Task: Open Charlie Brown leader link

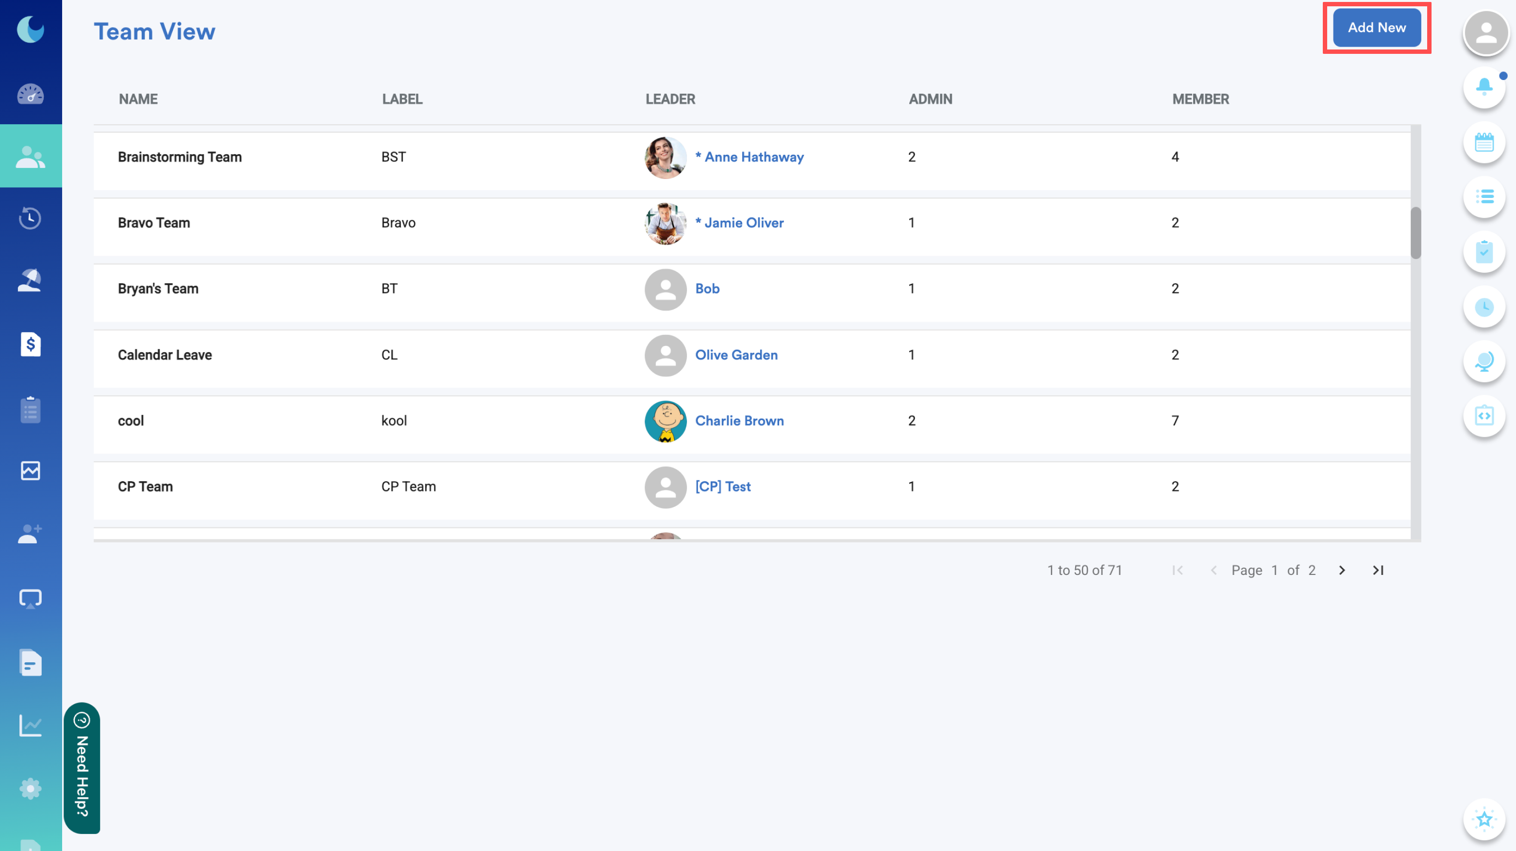Action: 739,421
